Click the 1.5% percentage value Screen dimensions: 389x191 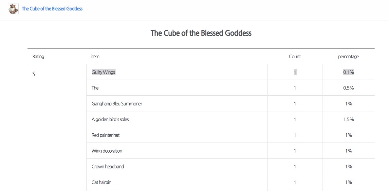[x=348, y=120]
